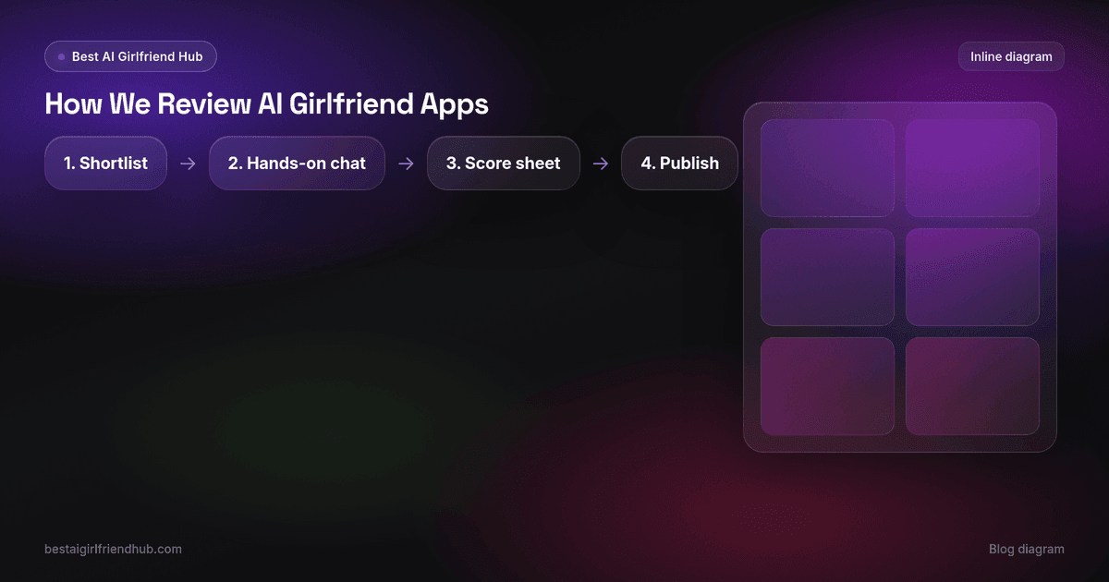Click the purple dot in hub badge

click(61, 57)
